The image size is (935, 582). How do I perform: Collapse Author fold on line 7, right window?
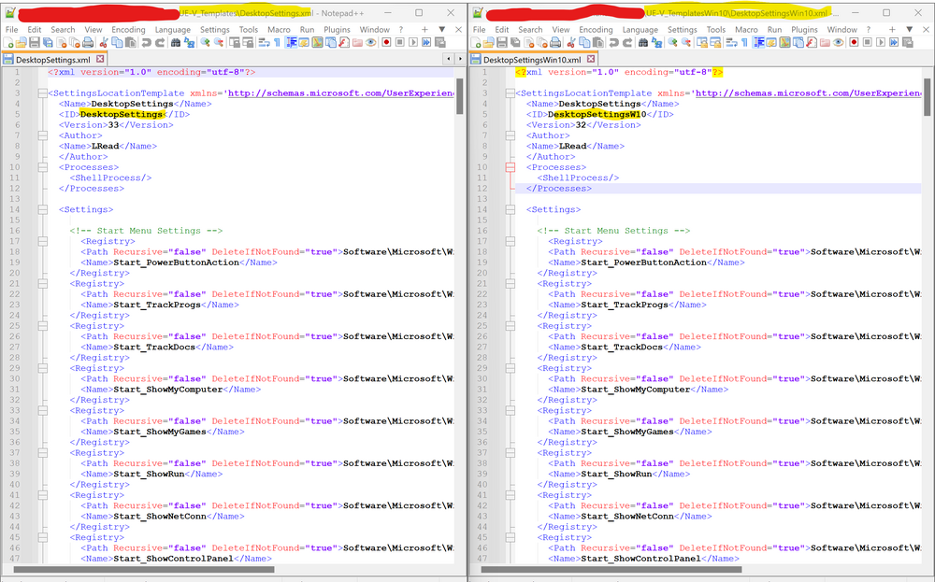[510, 135]
